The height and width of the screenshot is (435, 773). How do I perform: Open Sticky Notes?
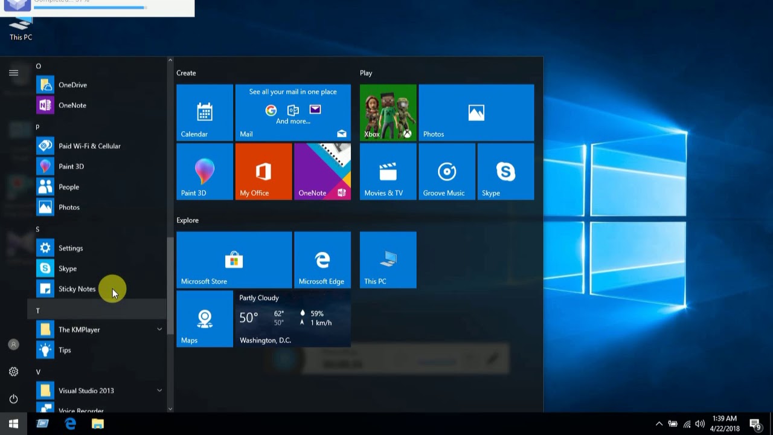(x=97, y=289)
